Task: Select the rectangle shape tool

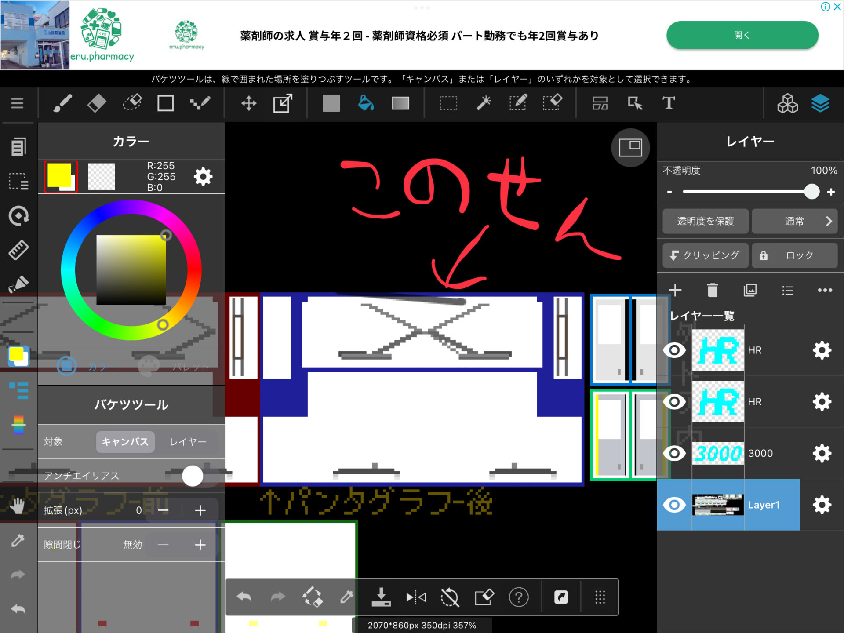Action: 165,103
